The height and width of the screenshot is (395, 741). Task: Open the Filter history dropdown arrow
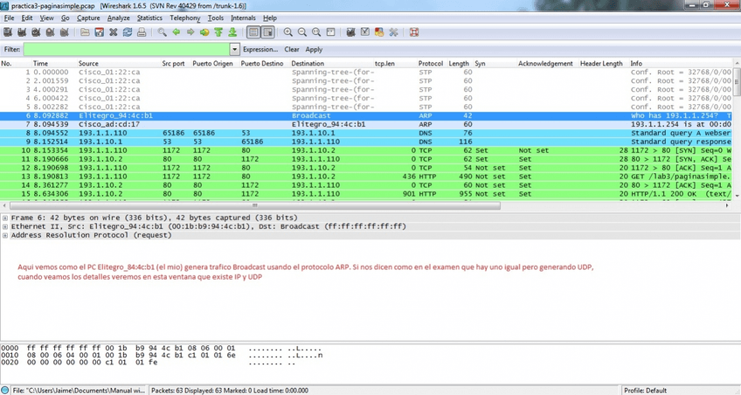click(233, 50)
